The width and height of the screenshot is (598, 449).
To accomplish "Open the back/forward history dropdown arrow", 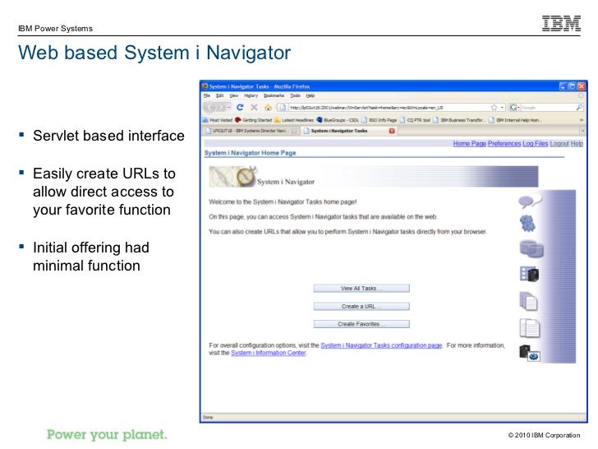I will click(229, 107).
